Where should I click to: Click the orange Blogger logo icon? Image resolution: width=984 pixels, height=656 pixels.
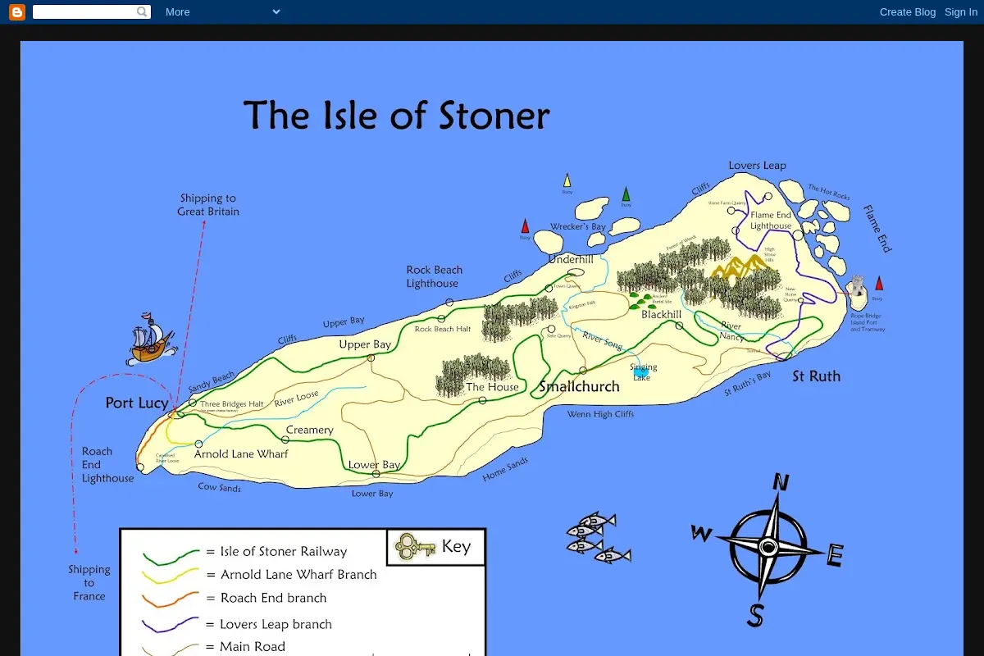[x=17, y=11]
